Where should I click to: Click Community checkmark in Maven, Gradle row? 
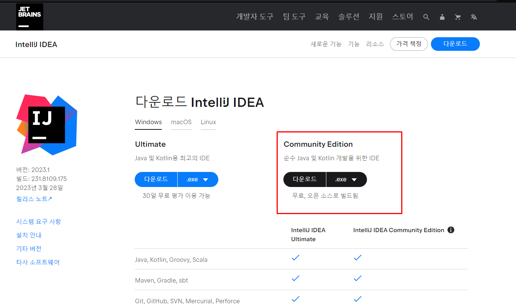point(358,278)
